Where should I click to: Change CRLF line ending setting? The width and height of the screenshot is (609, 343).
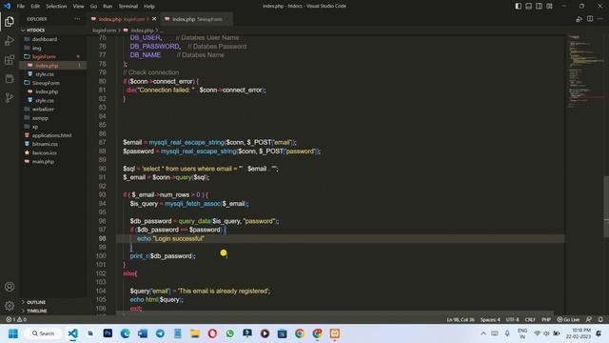[530, 320]
